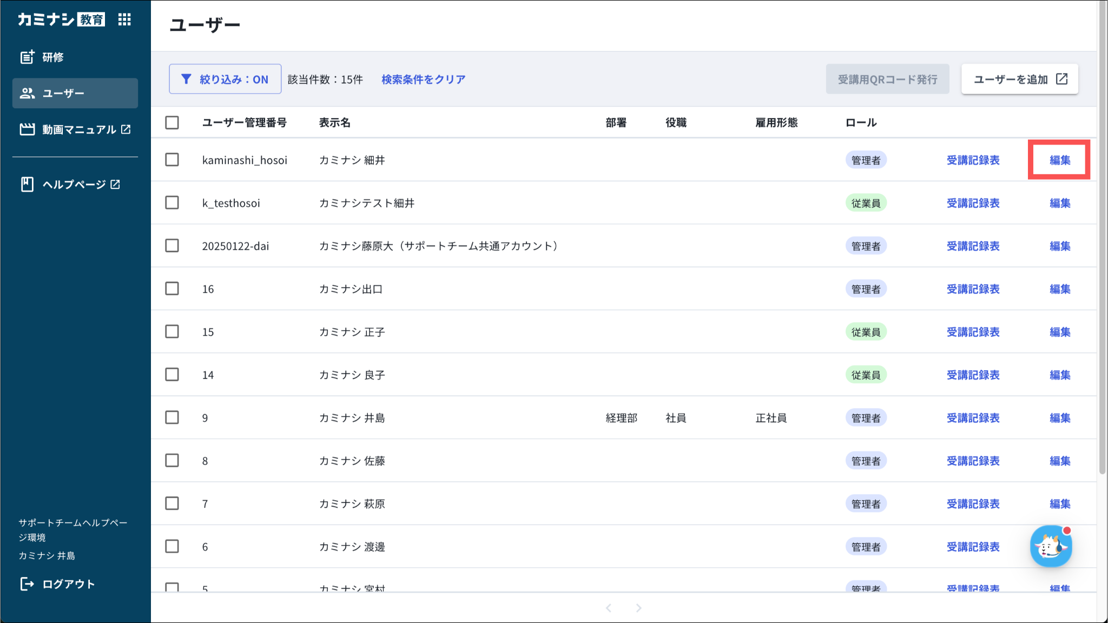Viewport: 1108px width, 623px height.
Task: Check the kaminashi_hosoi row checkbox
Action: [x=172, y=160]
